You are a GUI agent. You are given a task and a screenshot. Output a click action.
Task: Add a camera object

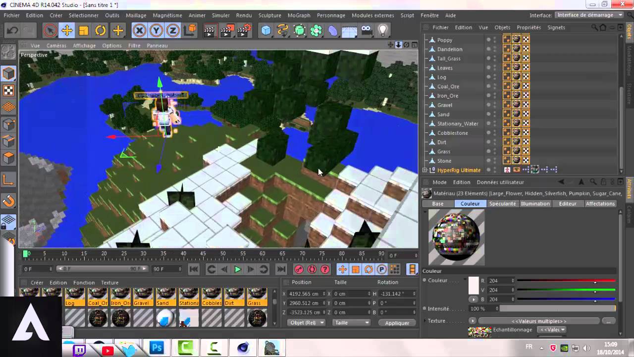[367, 31]
